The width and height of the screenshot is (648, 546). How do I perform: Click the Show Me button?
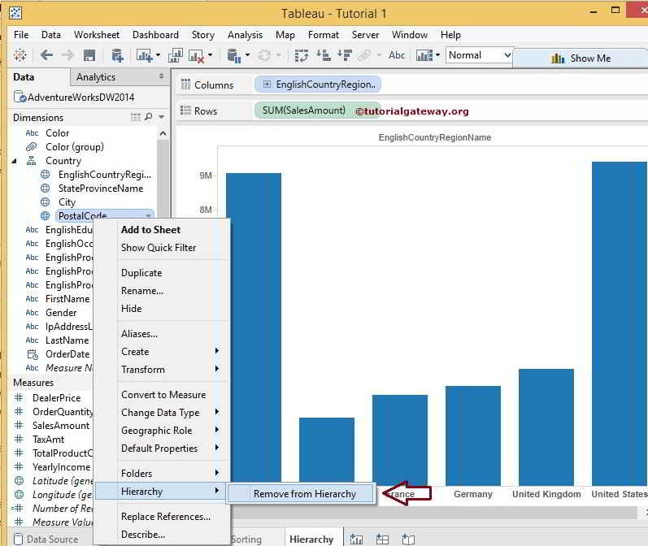click(581, 58)
